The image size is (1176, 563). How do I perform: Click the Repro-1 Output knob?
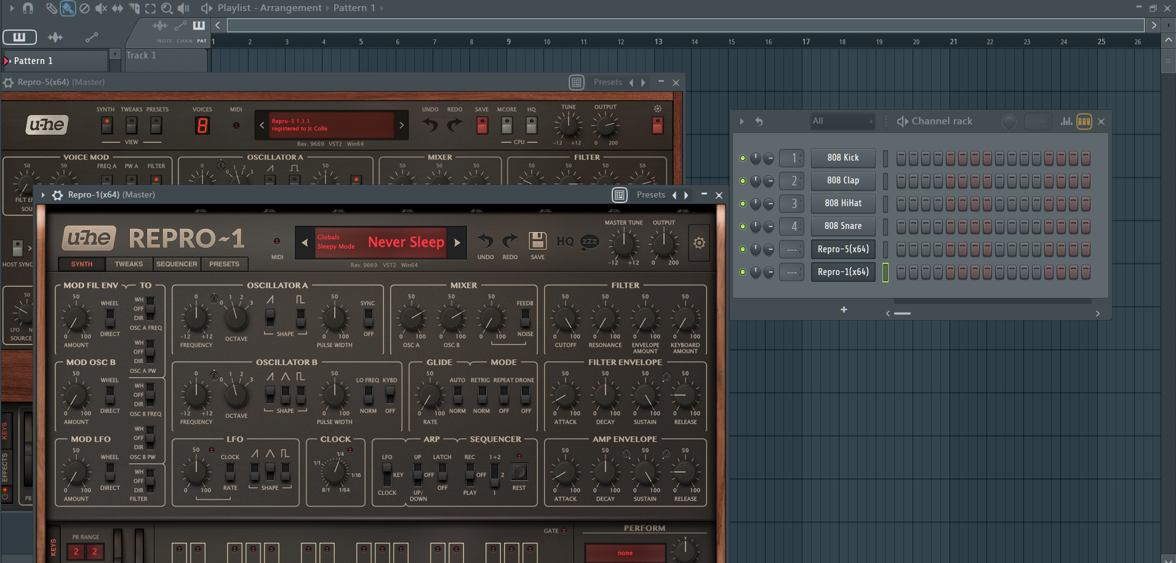pos(663,244)
